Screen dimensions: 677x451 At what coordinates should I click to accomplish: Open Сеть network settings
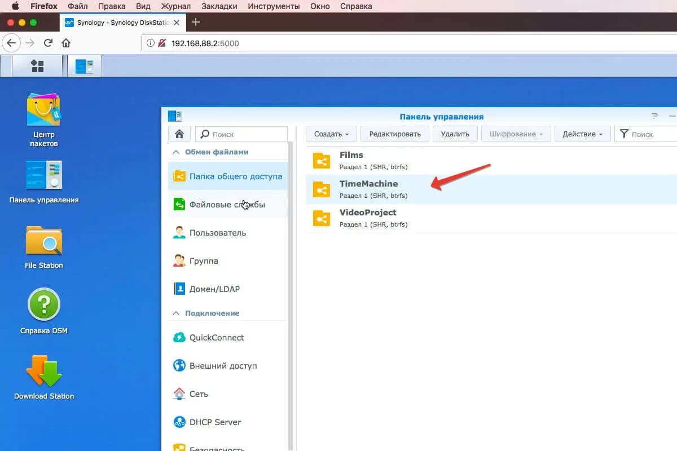[228, 393]
